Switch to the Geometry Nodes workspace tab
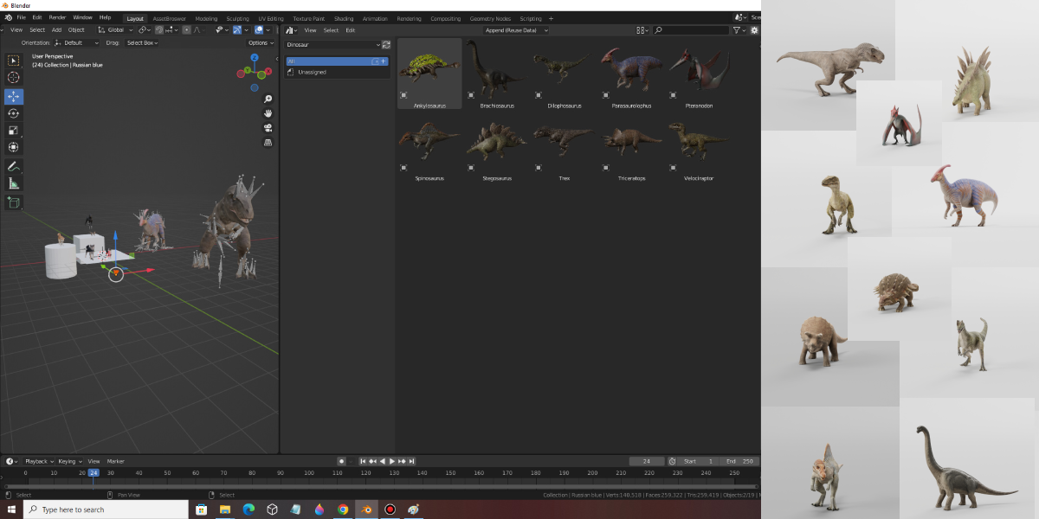The width and height of the screenshot is (1039, 519). (490, 18)
